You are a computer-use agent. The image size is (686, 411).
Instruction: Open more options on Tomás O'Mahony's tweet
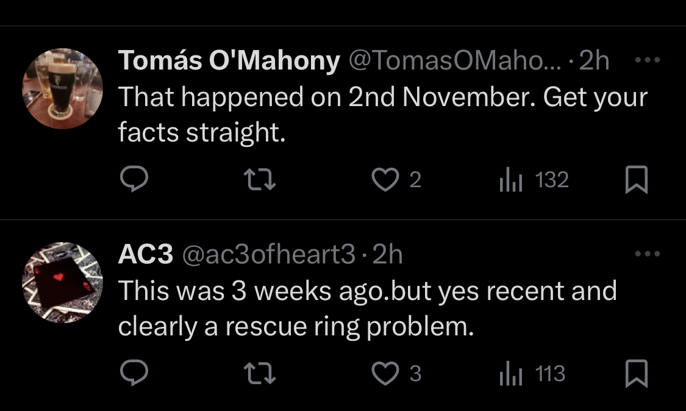(x=648, y=60)
